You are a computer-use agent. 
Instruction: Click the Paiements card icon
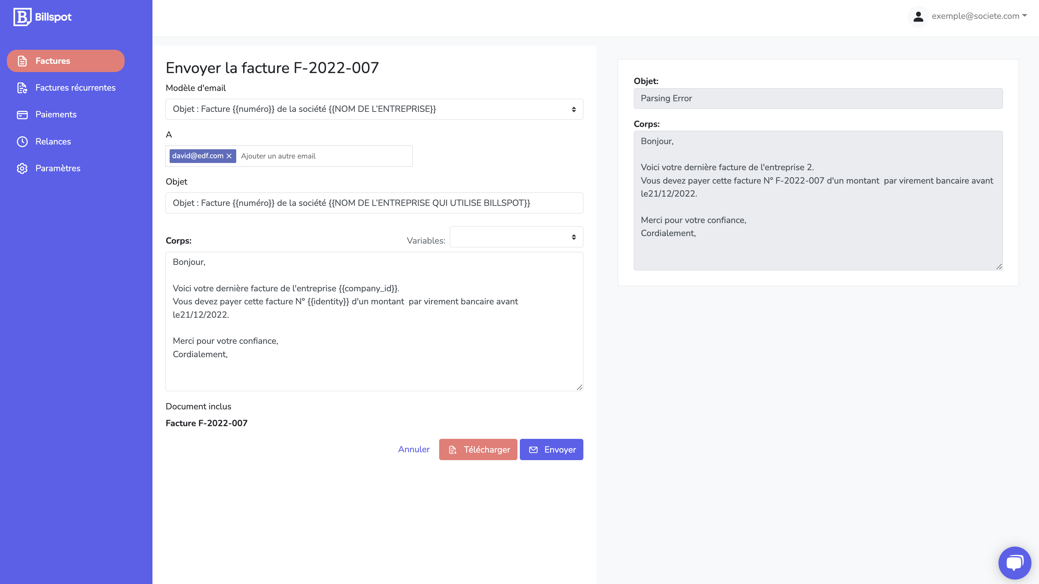point(22,115)
